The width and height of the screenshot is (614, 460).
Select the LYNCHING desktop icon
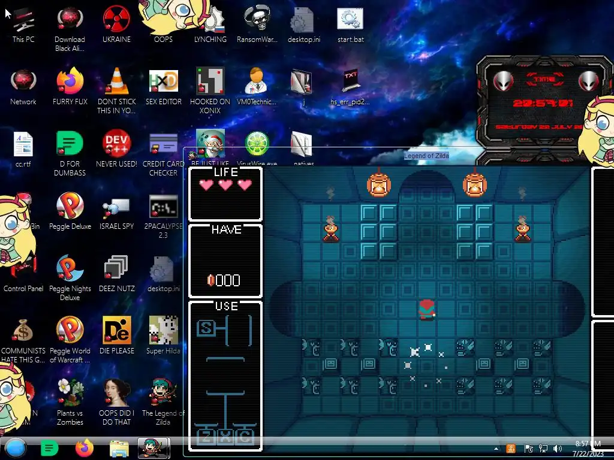point(210,25)
